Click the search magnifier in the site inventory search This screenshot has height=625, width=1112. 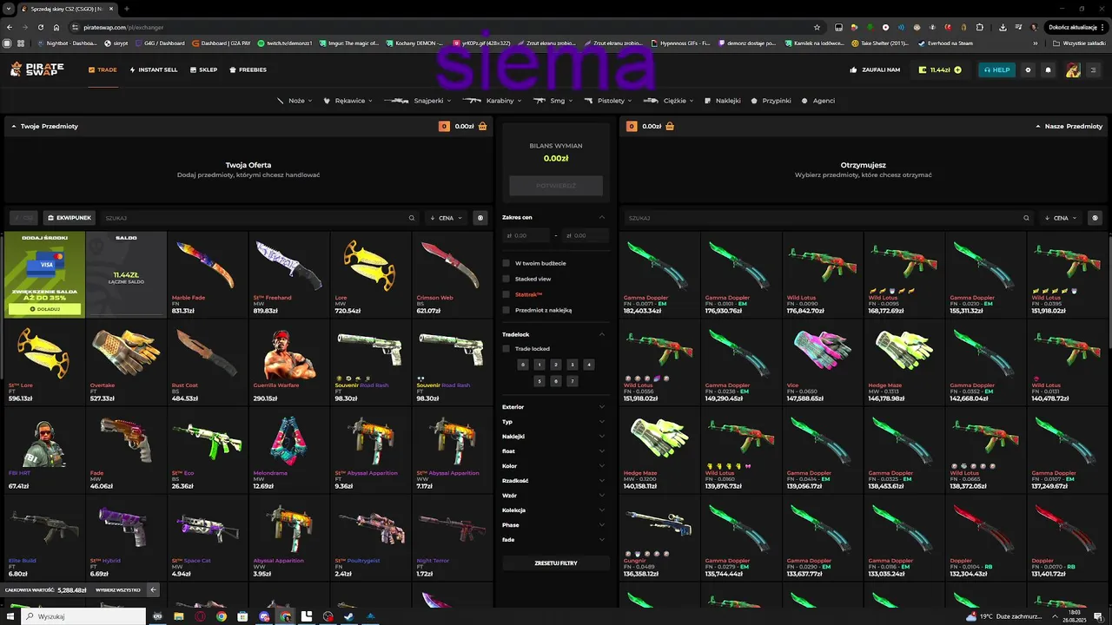1026,218
